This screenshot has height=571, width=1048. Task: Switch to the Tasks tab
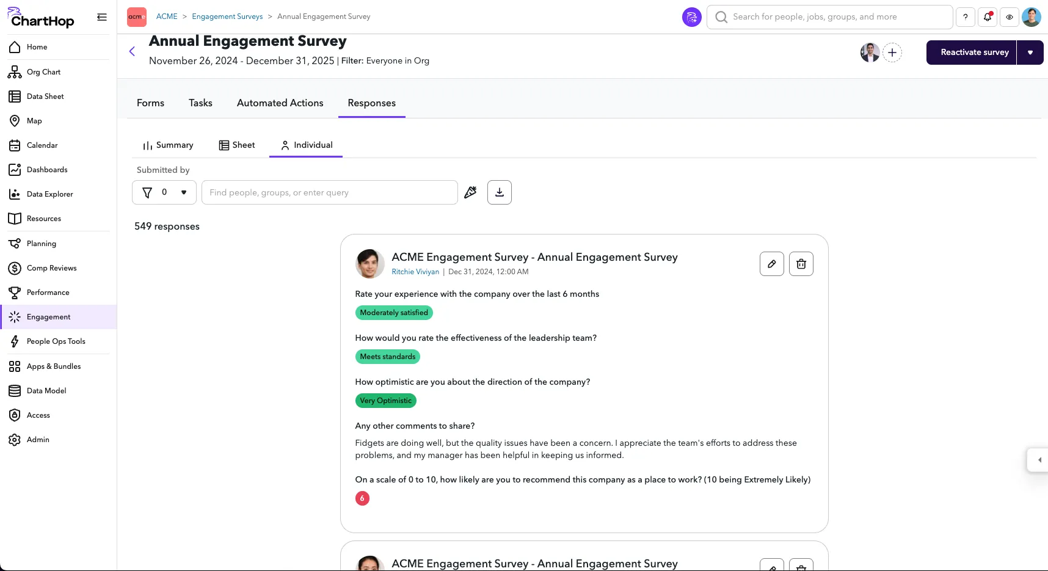click(200, 103)
